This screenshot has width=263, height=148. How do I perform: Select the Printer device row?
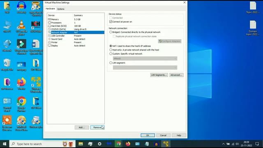point(76,42)
